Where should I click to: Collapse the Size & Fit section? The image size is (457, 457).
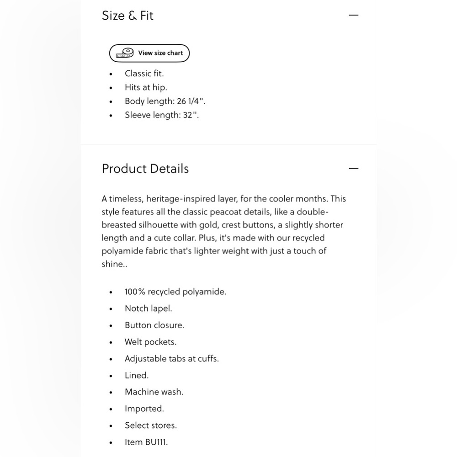[353, 15]
